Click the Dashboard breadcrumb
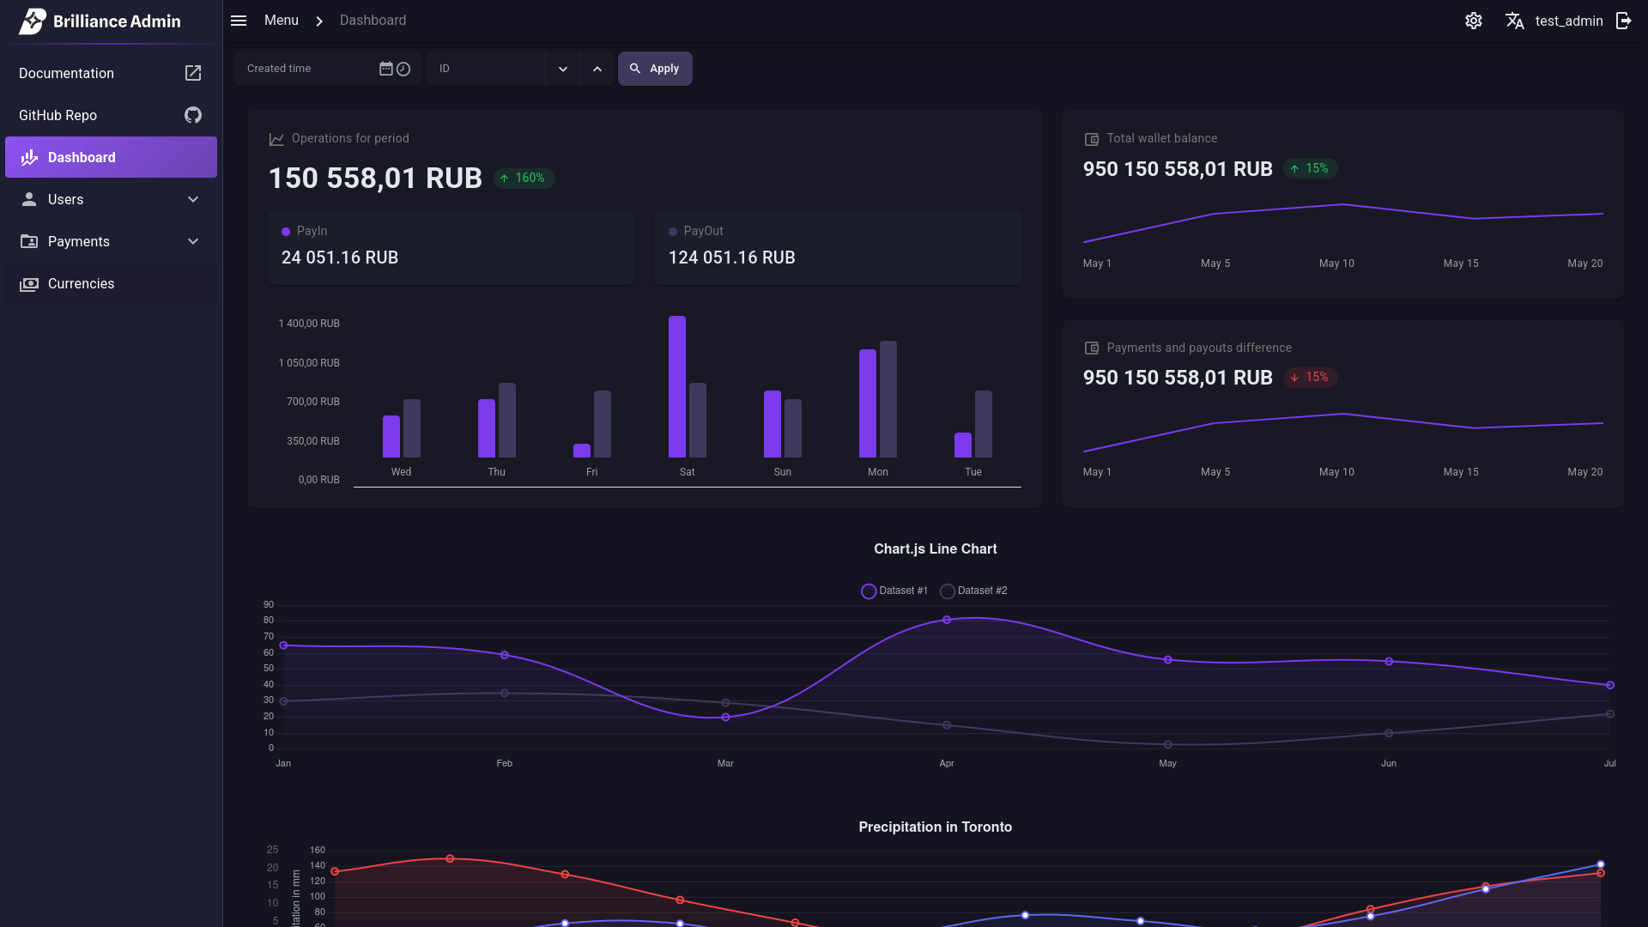 [x=373, y=20]
